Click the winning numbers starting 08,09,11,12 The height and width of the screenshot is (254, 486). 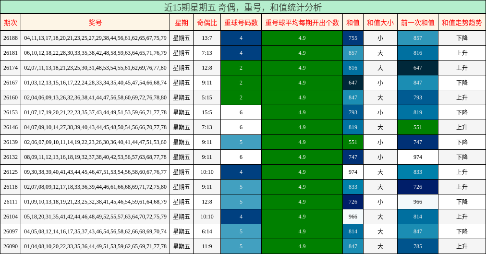95,157
